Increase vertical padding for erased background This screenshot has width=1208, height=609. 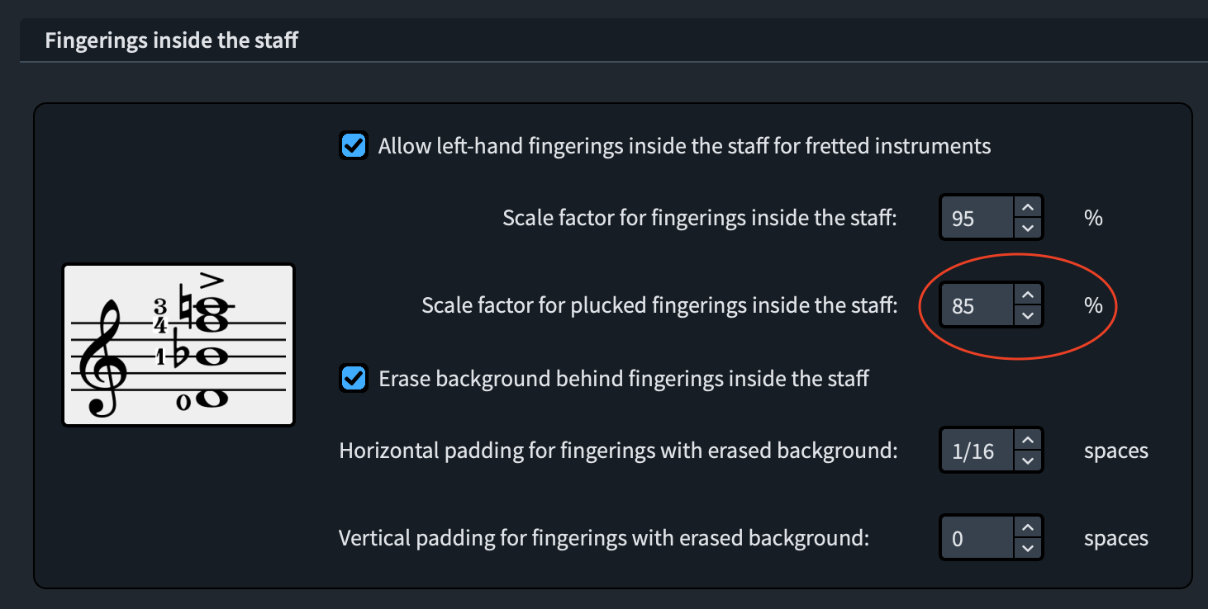1027,527
